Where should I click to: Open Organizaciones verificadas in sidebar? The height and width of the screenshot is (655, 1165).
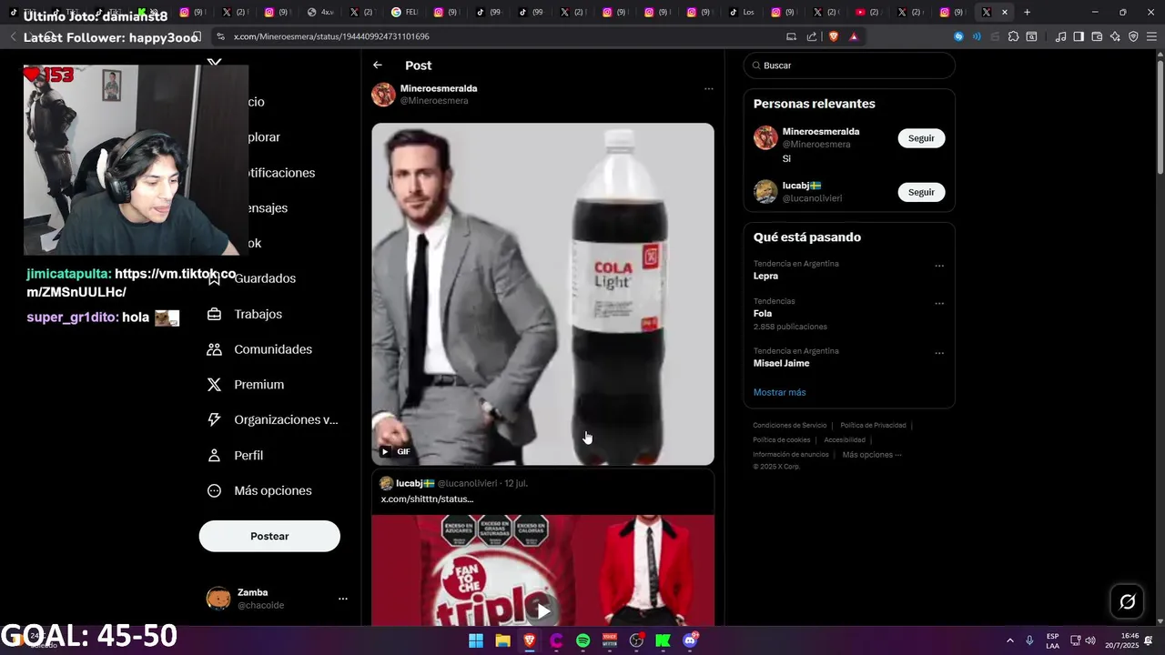[272, 420]
